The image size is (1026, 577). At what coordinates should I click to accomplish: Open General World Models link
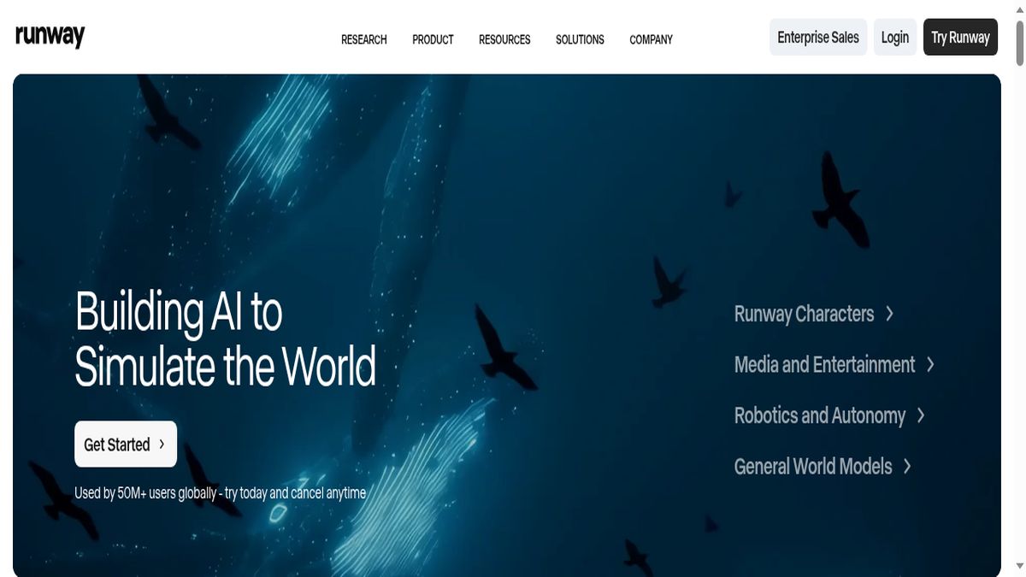[813, 466]
